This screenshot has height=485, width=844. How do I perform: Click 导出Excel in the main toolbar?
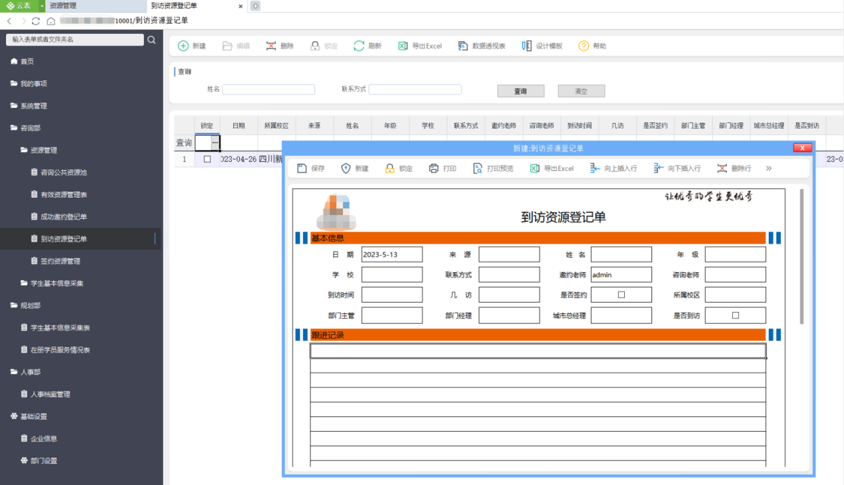(420, 46)
